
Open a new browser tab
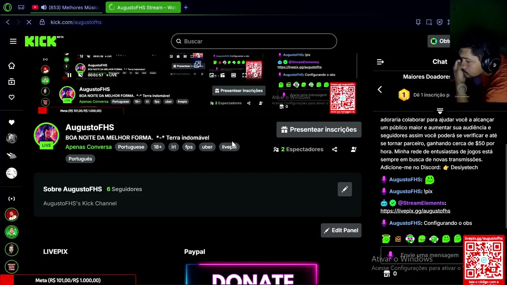coord(186,7)
